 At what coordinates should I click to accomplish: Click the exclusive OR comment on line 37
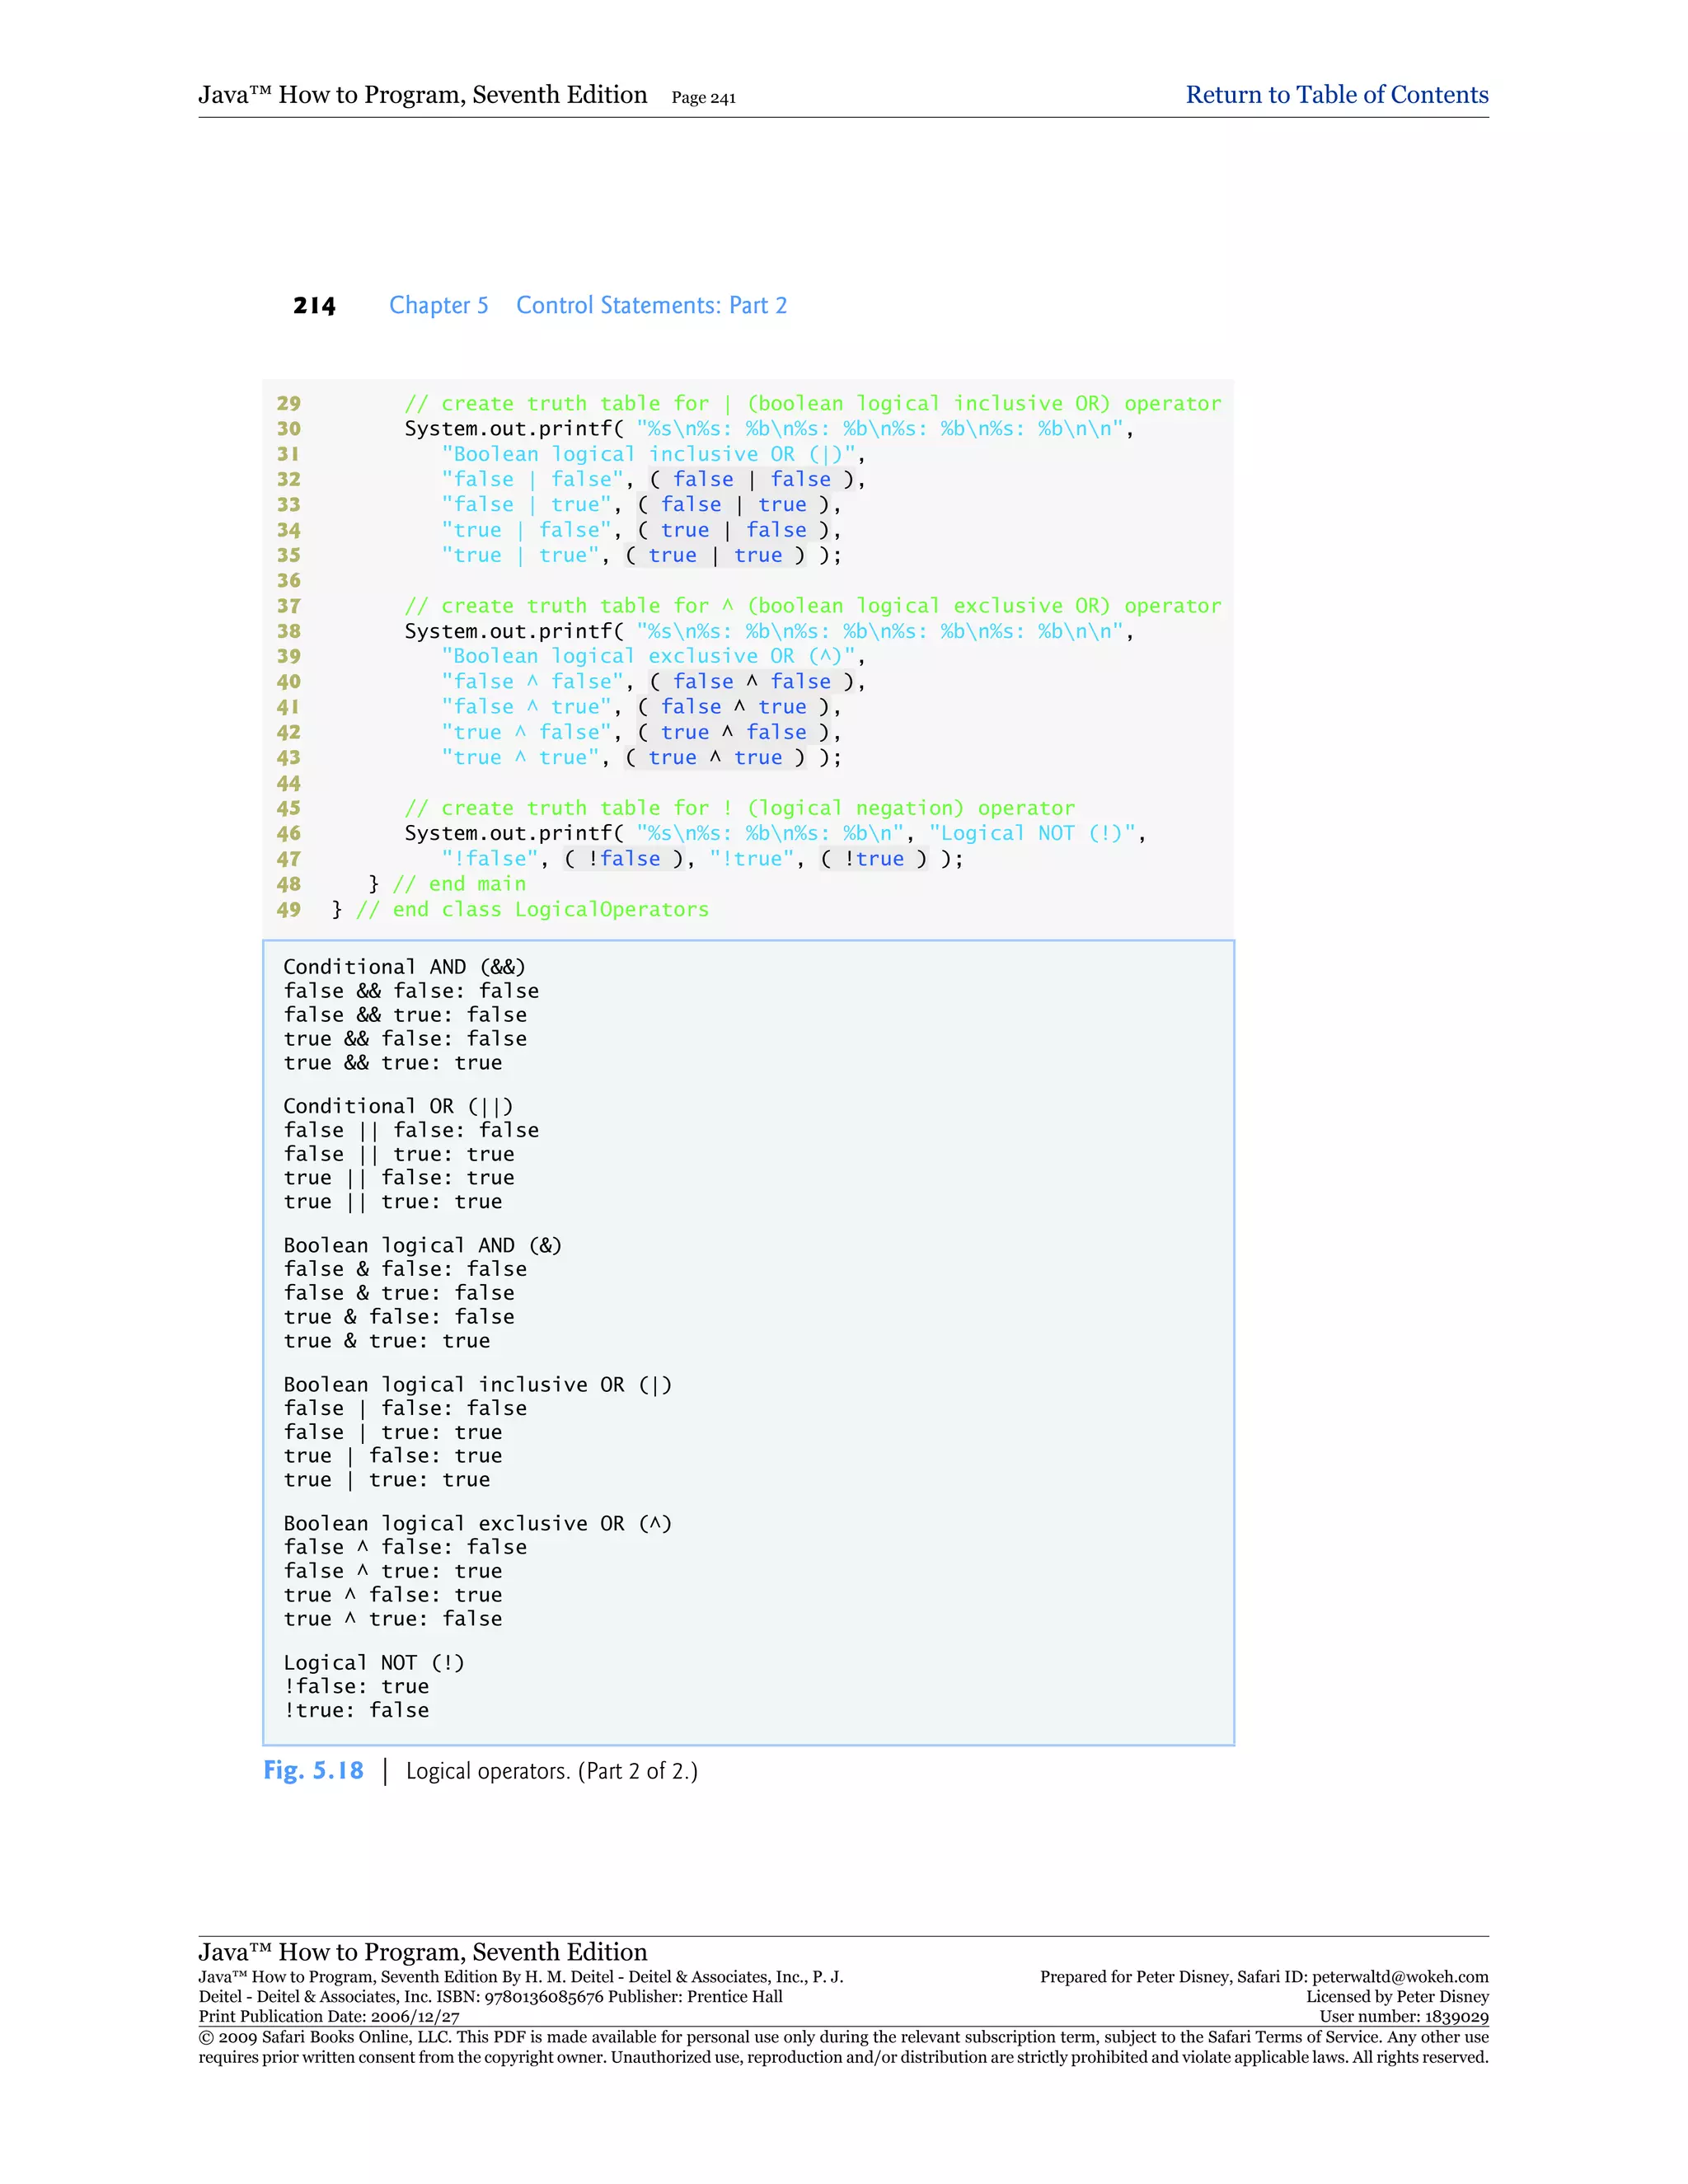812,606
